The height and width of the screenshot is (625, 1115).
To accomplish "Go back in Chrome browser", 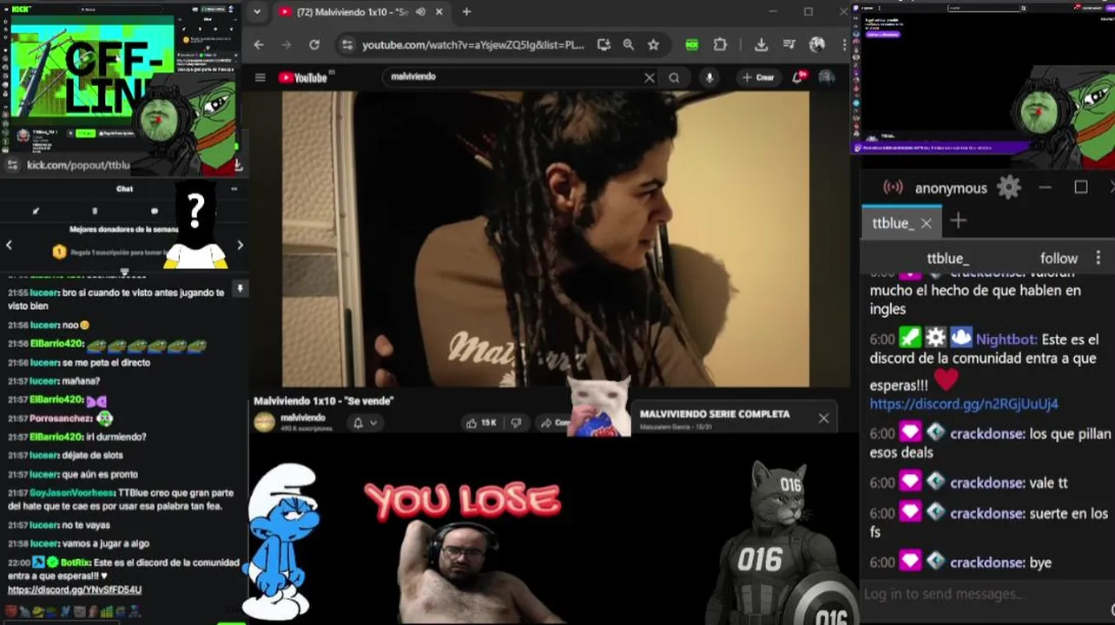I will pyautogui.click(x=259, y=44).
